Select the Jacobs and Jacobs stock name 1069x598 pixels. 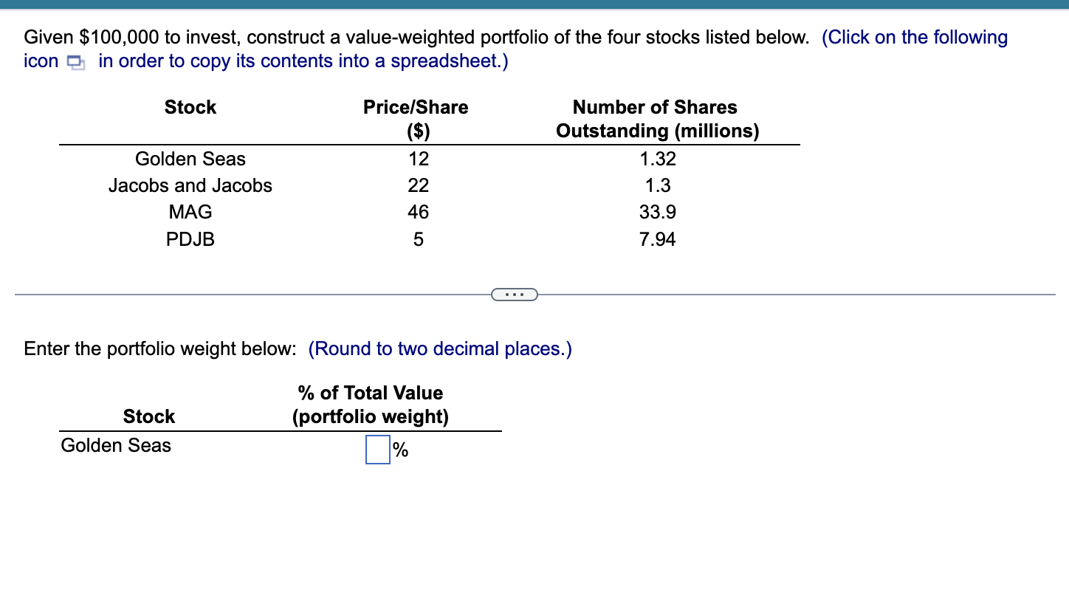click(190, 185)
